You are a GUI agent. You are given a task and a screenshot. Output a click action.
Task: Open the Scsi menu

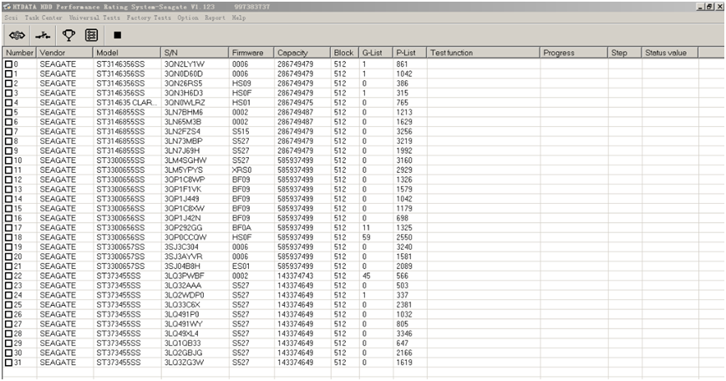11,18
